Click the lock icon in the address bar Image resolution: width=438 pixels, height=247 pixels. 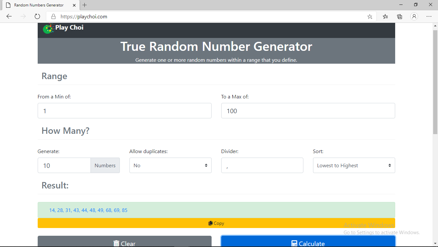(x=53, y=16)
